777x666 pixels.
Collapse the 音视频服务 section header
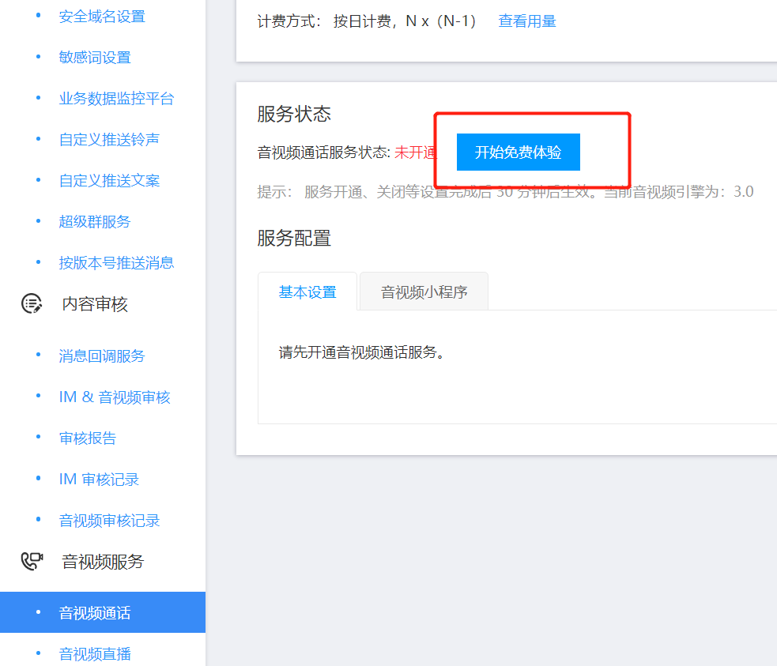[103, 562]
